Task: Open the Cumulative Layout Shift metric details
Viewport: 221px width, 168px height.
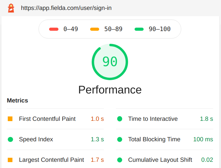Action: click(164, 160)
